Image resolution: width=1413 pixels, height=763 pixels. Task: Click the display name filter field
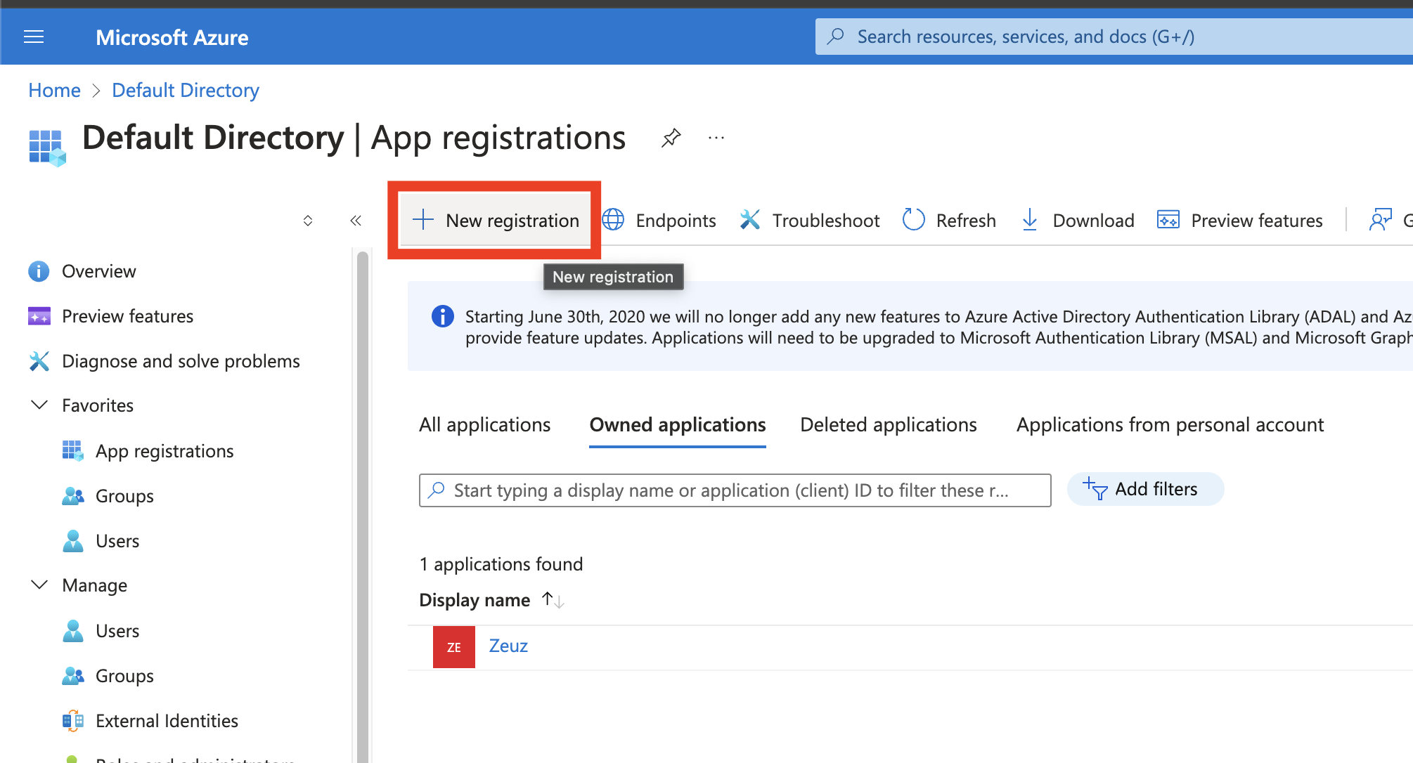coord(735,490)
